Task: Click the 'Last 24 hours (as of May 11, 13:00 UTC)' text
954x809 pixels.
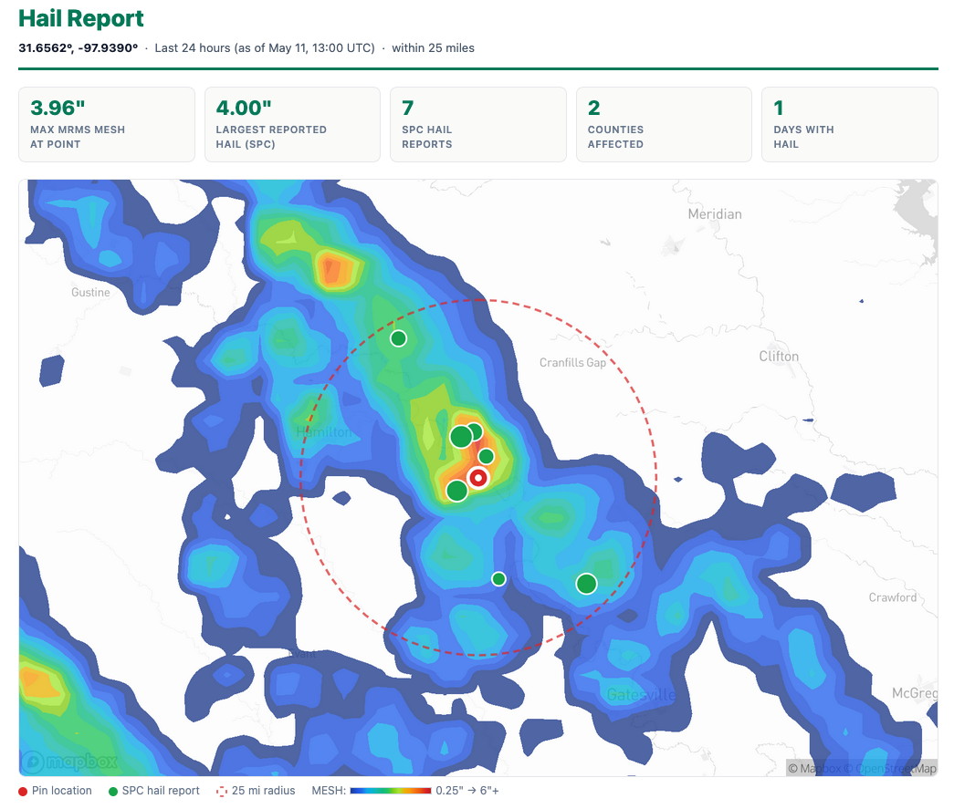Action: [265, 48]
